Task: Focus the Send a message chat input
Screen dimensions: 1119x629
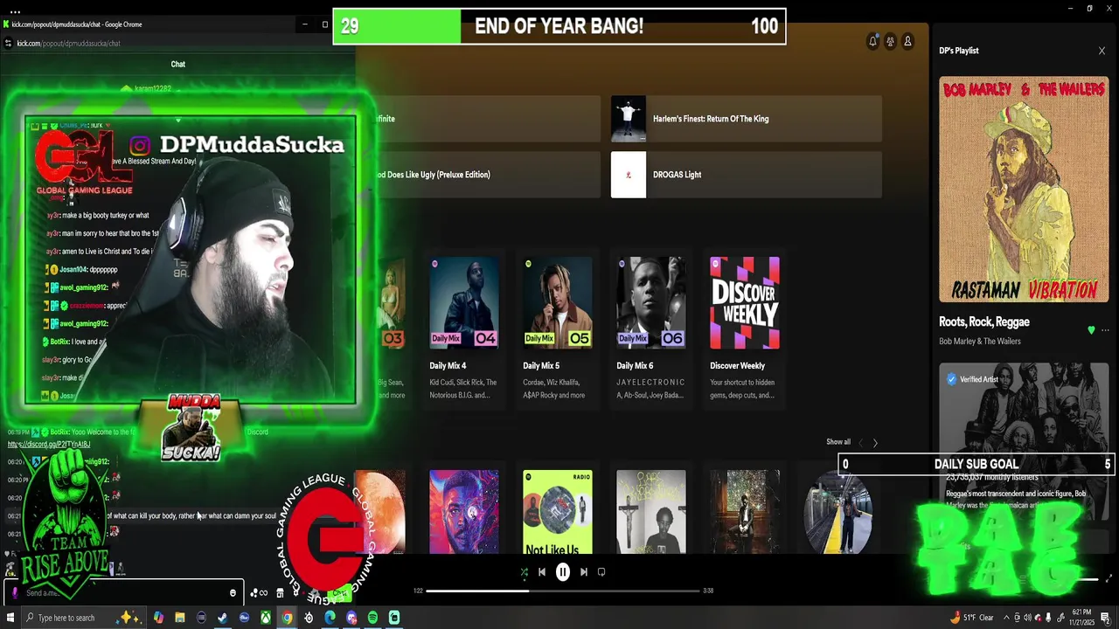Action: pos(122,592)
